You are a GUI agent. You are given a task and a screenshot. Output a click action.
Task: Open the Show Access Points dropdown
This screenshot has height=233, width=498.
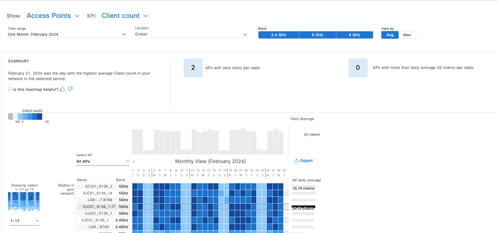point(53,15)
